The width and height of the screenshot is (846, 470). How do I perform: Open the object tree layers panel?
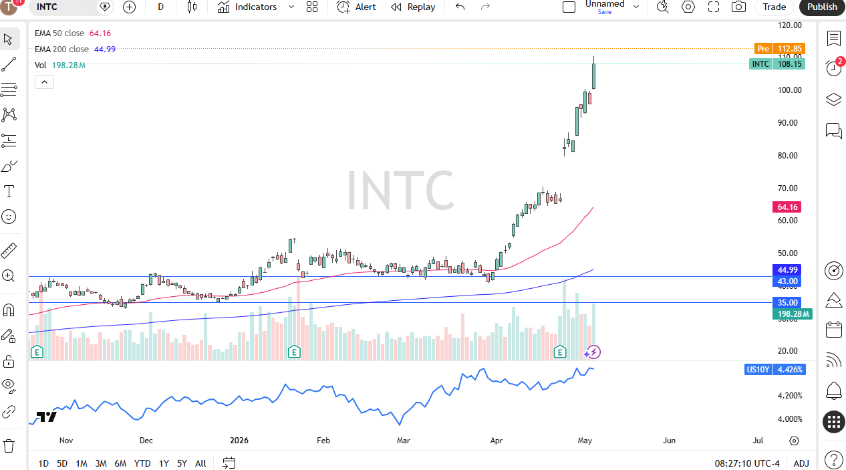pos(833,100)
